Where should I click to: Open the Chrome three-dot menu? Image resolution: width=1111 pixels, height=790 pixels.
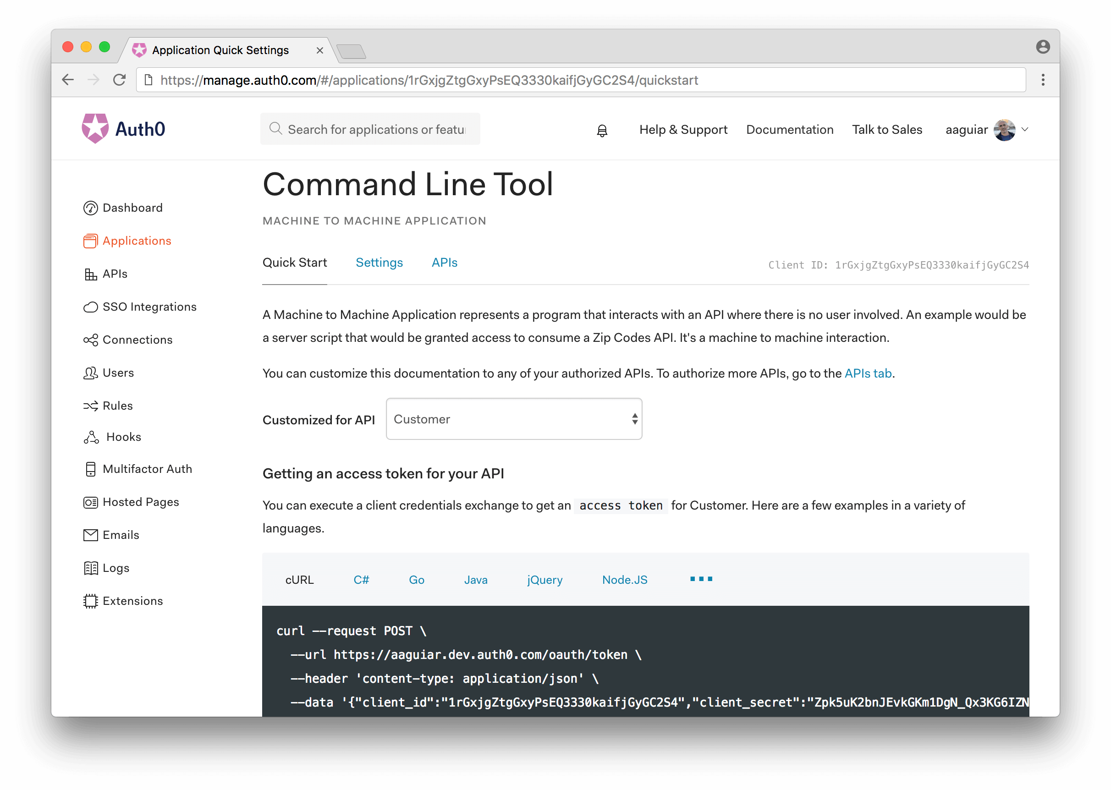(1043, 80)
